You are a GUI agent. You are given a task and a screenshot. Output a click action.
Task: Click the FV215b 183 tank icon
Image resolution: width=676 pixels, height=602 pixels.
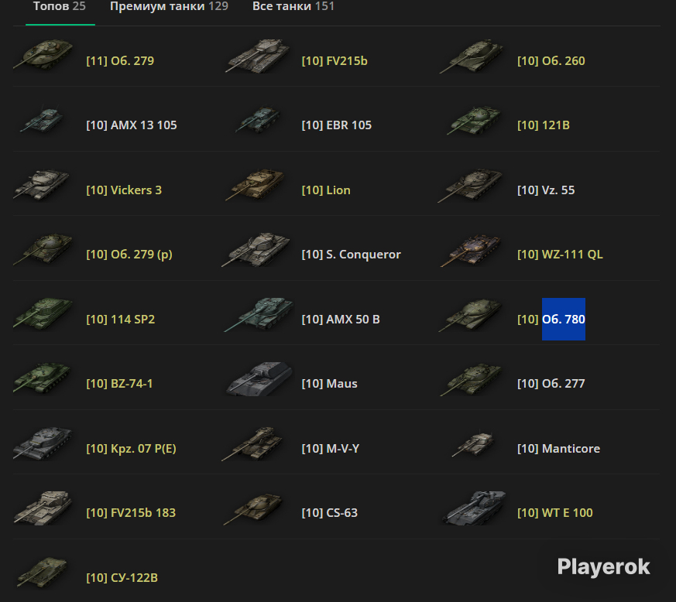point(43,508)
